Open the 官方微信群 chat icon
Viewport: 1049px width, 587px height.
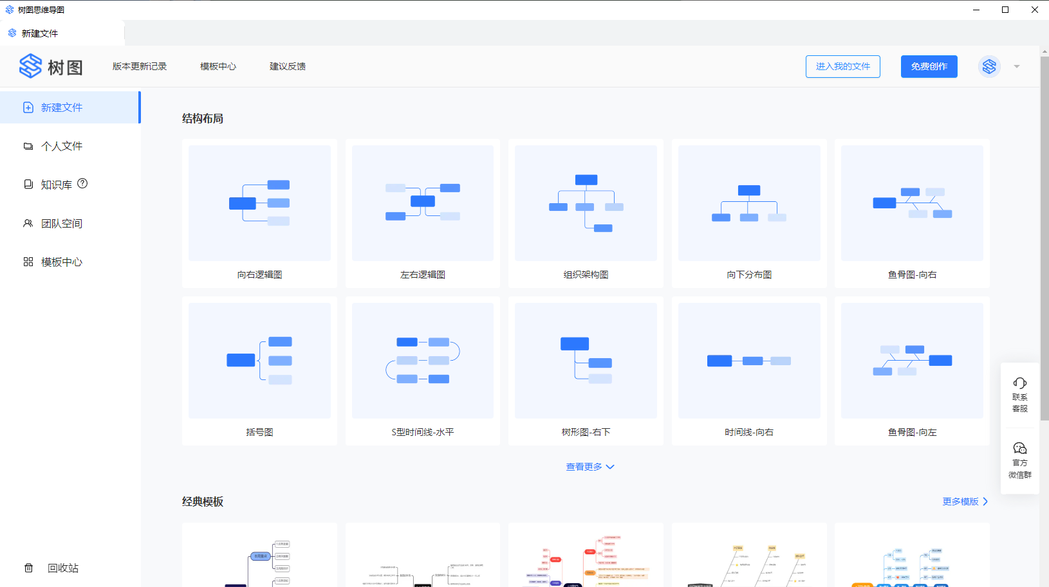click(x=1019, y=449)
